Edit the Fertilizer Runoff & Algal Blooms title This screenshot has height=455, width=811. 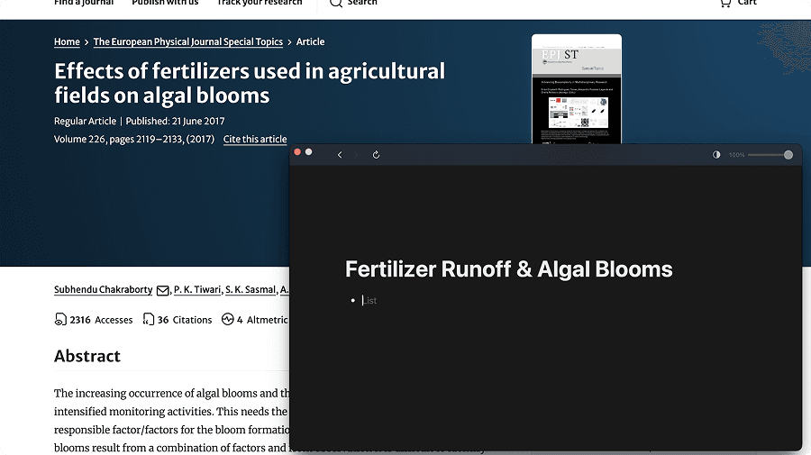click(x=508, y=268)
